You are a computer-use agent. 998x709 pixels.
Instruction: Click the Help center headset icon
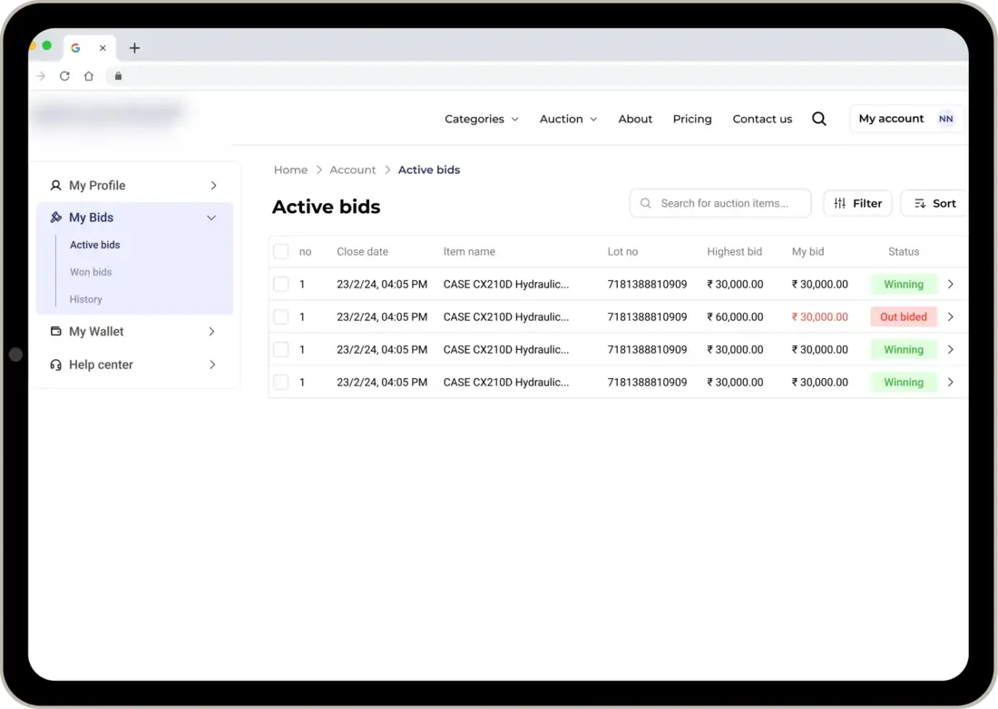(55, 364)
